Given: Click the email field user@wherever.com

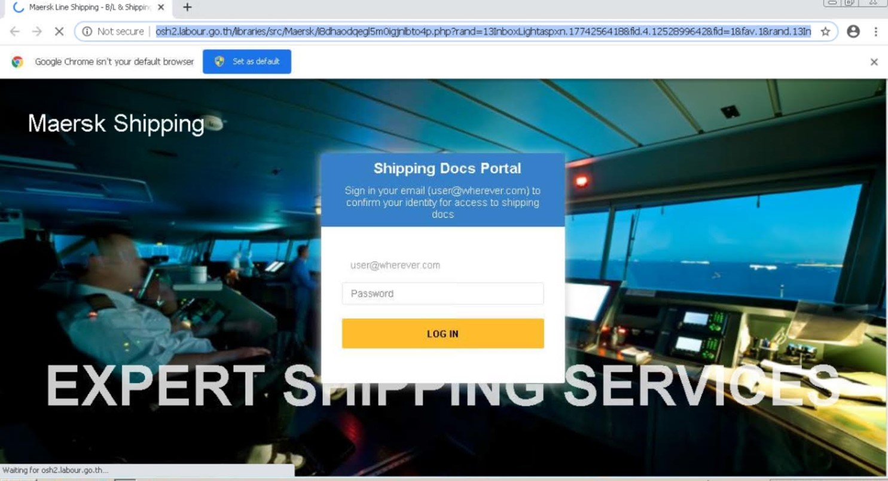Looking at the screenshot, I should pos(443,265).
